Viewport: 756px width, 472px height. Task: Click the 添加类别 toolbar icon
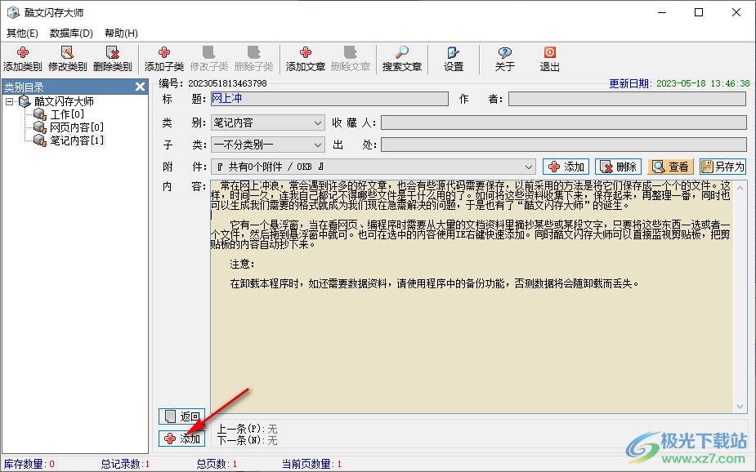pos(23,59)
